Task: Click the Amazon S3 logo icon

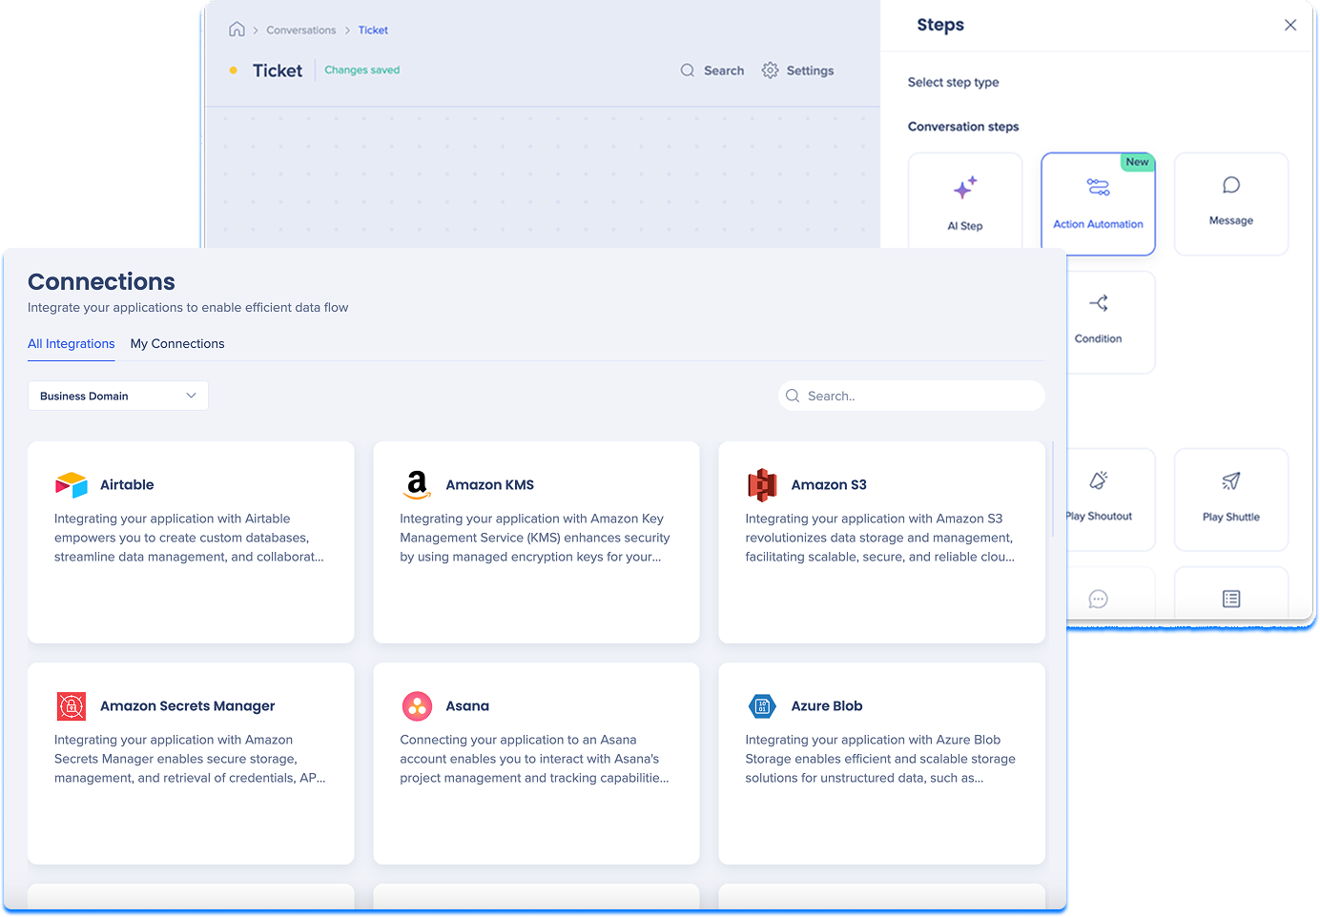Action: [762, 485]
